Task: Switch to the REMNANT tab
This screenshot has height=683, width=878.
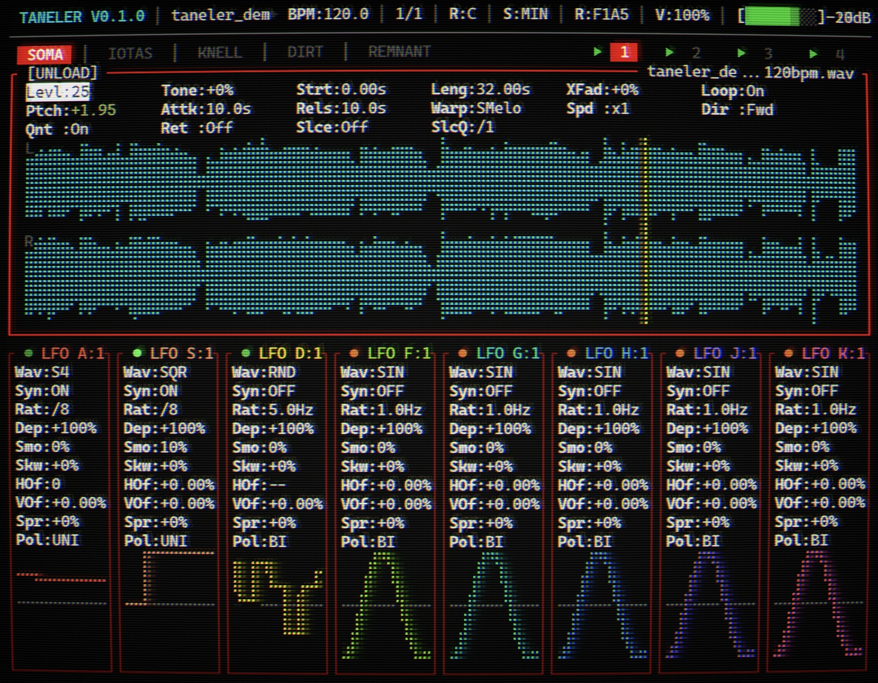Action: coord(399,52)
